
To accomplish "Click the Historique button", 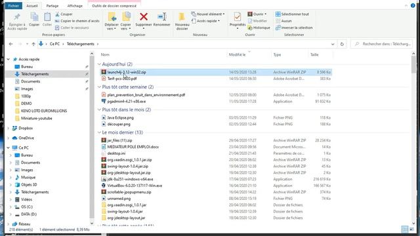I will (259, 28).
